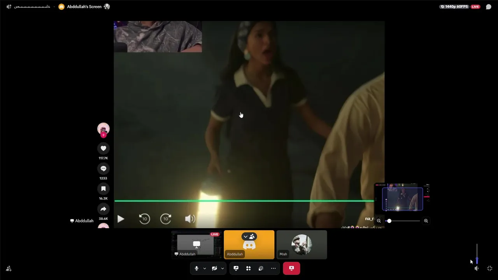Exit fullscreen mode icon
The image size is (498, 280).
click(x=489, y=268)
